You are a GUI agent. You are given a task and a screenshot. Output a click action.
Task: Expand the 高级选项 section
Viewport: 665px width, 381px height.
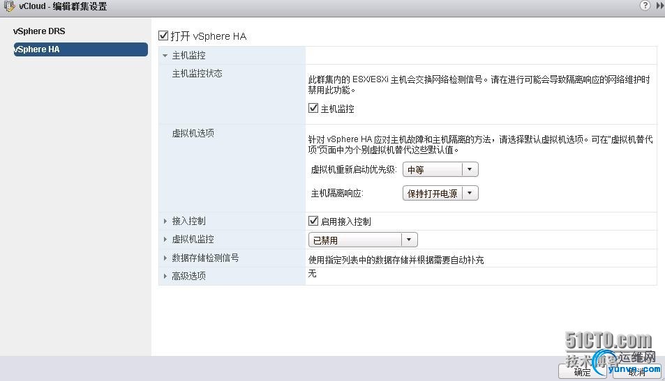click(165, 276)
